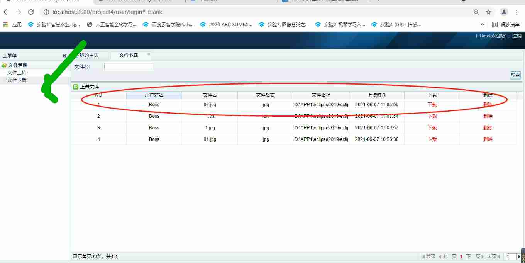Click page number go arrow in pager

tap(519, 256)
